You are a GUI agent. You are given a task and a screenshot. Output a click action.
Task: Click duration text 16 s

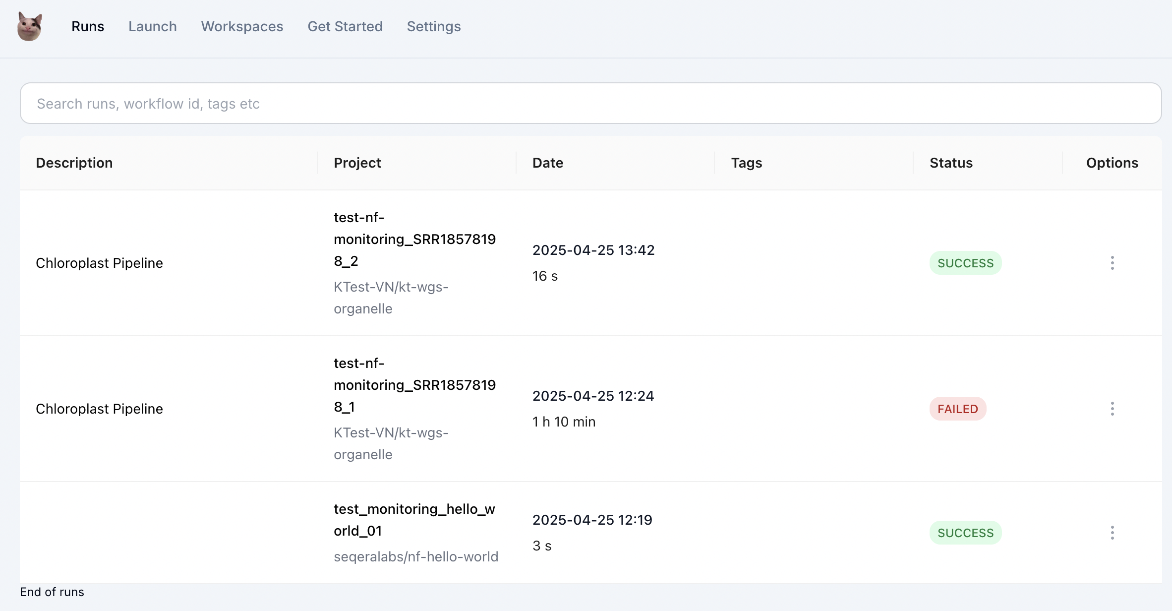tap(545, 276)
